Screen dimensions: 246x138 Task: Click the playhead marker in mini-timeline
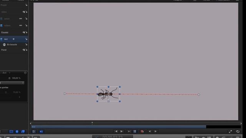(x=92, y=123)
